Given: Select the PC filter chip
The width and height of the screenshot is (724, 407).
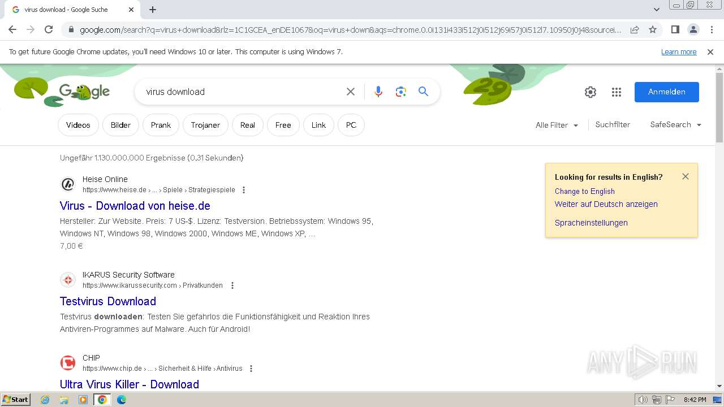Looking at the screenshot, I should click(x=351, y=125).
